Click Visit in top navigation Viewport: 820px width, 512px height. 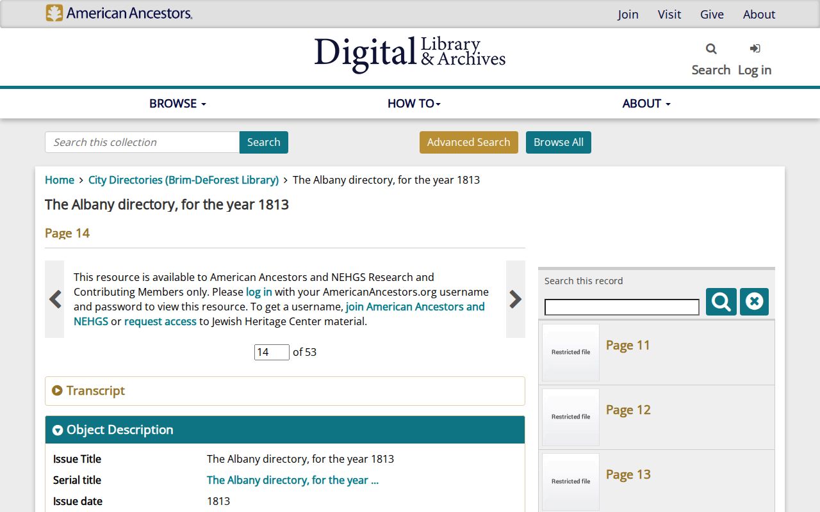click(x=669, y=14)
